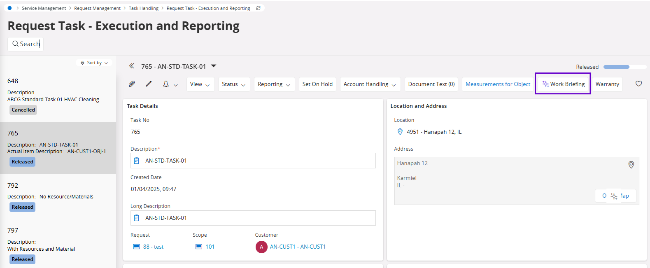The height and width of the screenshot is (268, 650).
Task: Open the Account Handling dropdown
Action: 370,84
